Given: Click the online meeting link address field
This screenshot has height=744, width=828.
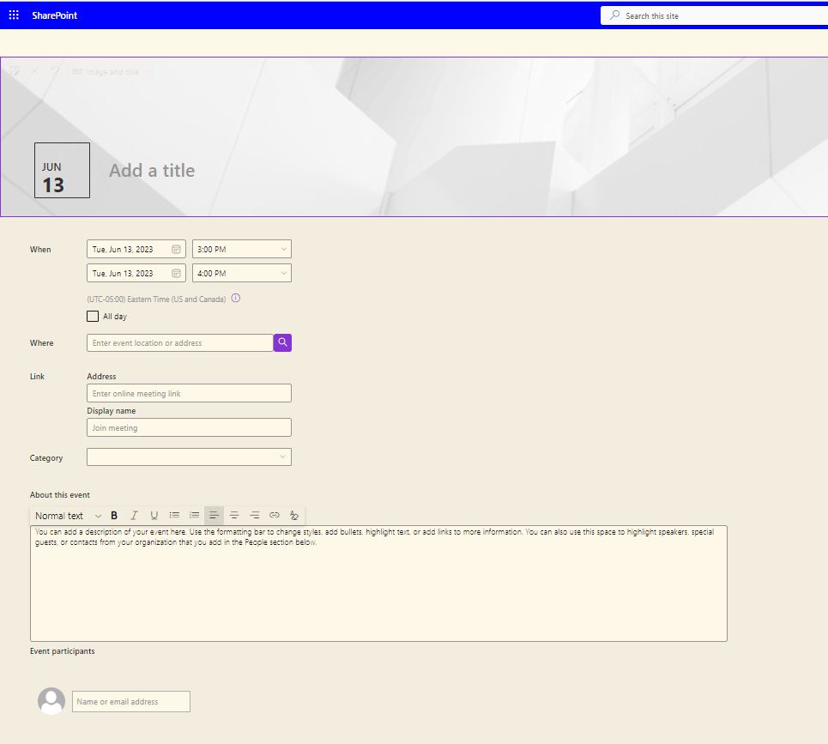Looking at the screenshot, I should (x=189, y=393).
